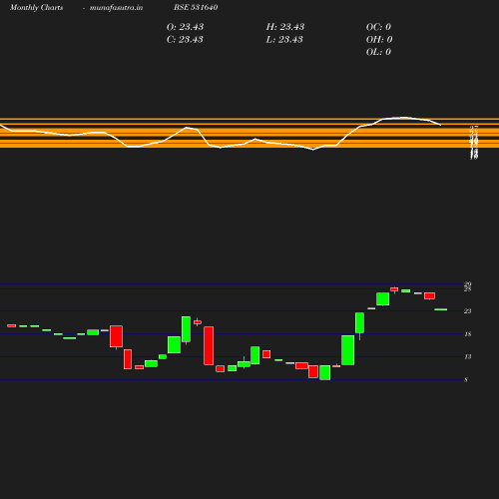Click the low price "L: 23.43"
499x499 pixels.
(284, 40)
